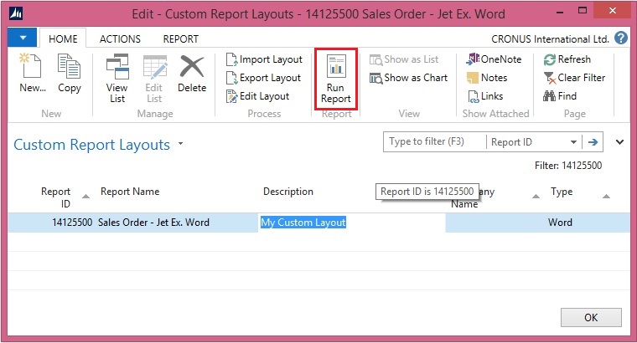Click Import Layout in Process group
Screen dimensions: 637x343
pyautogui.click(x=264, y=59)
